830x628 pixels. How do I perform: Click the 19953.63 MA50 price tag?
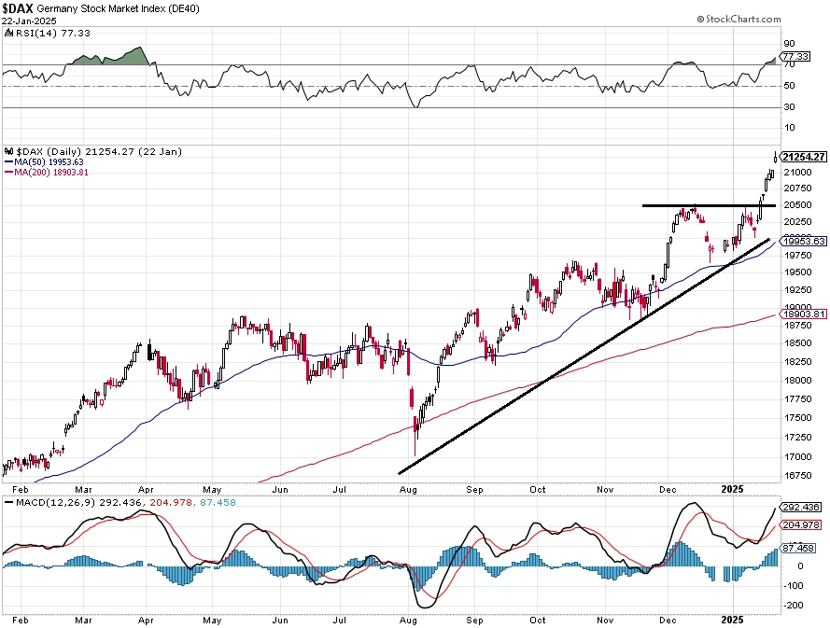coord(804,242)
